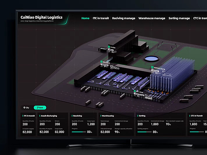Go to Warehouse manage tab
The height and width of the screenshot is (155, 207).
[152, 18]
